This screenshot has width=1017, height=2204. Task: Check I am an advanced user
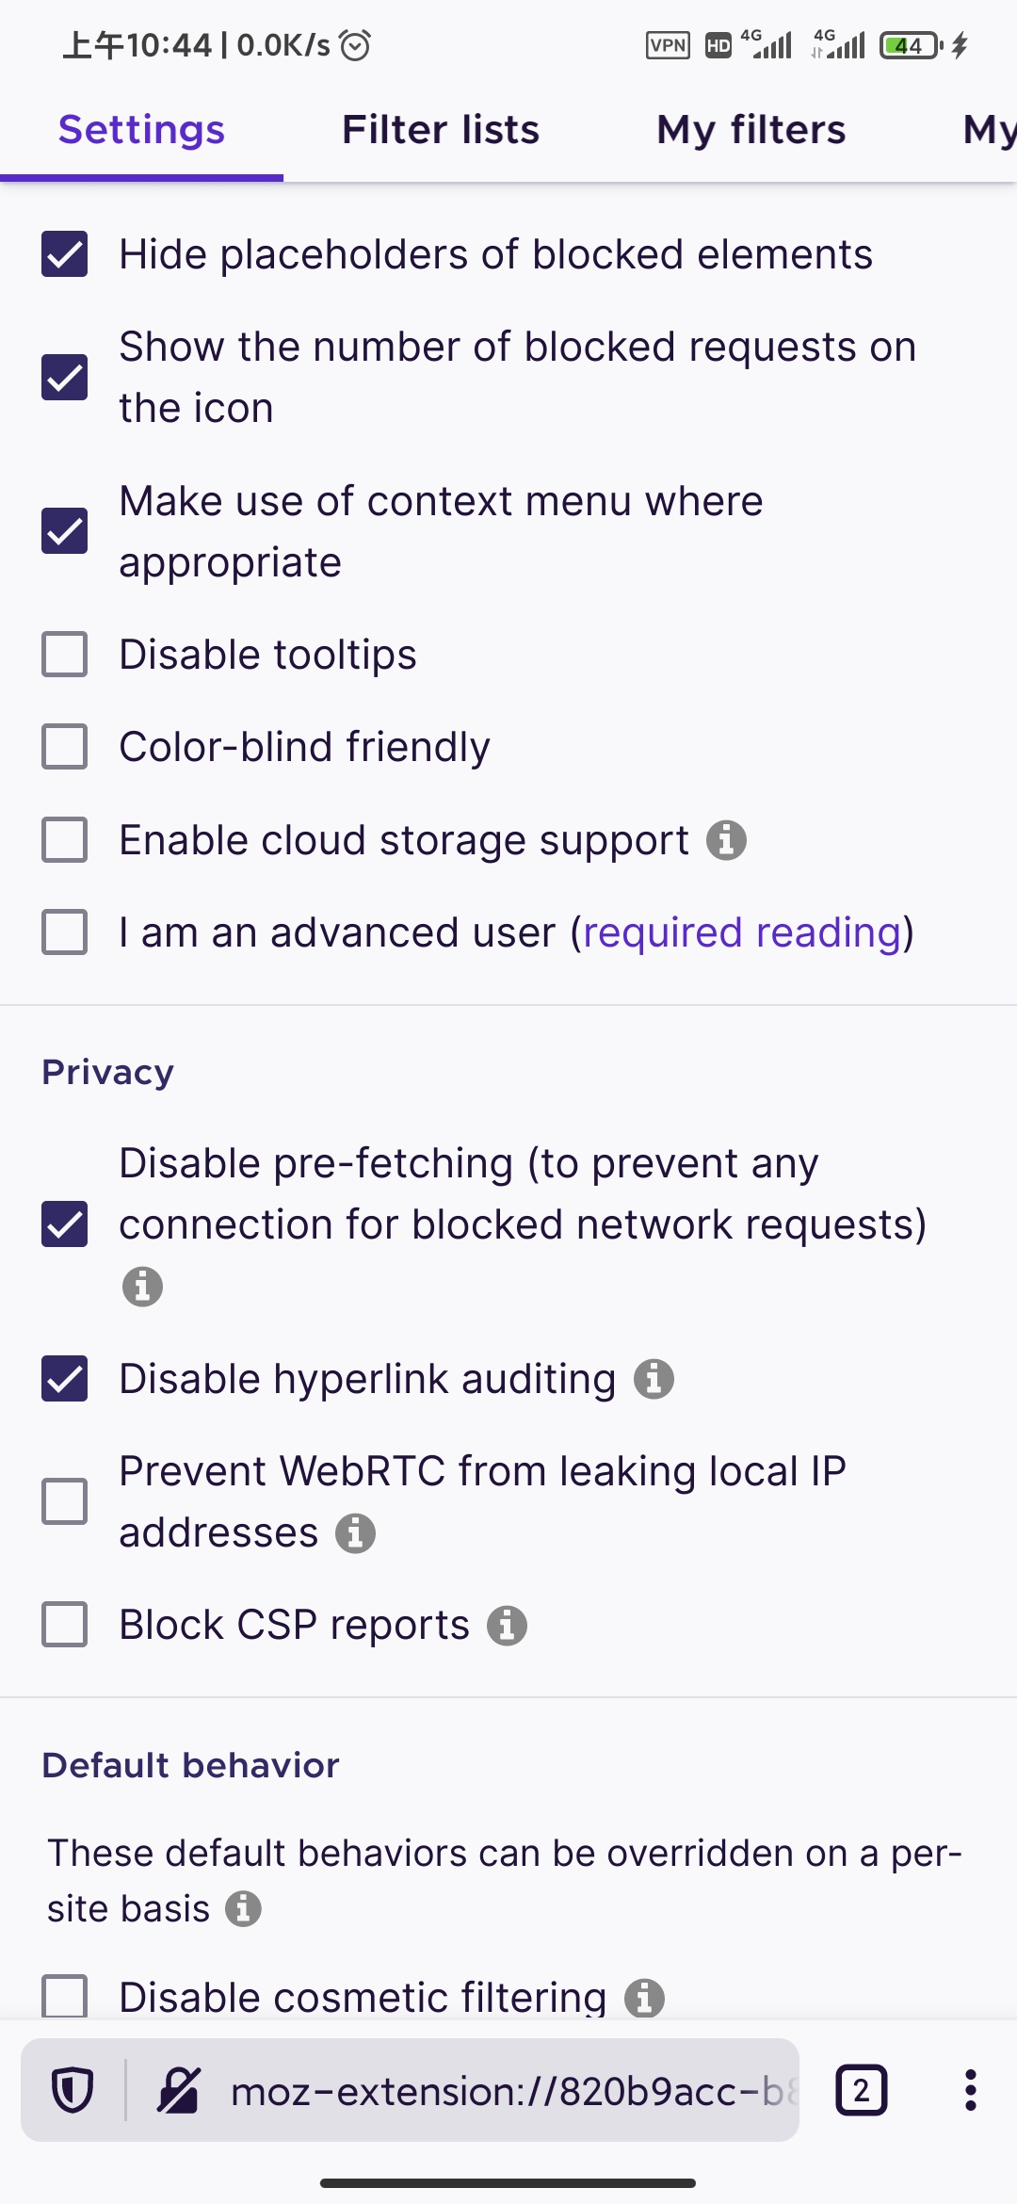(64, 932)
